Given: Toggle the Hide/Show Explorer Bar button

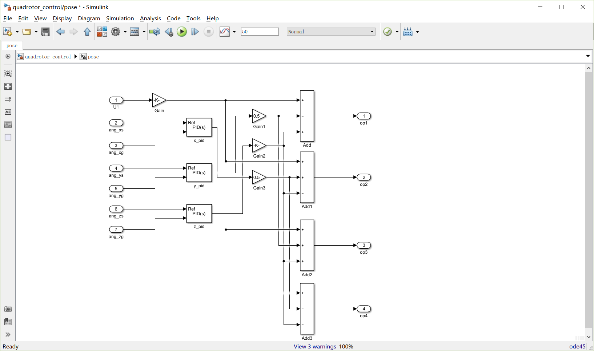Looking at the screenshot, I should tap(8, 57).
